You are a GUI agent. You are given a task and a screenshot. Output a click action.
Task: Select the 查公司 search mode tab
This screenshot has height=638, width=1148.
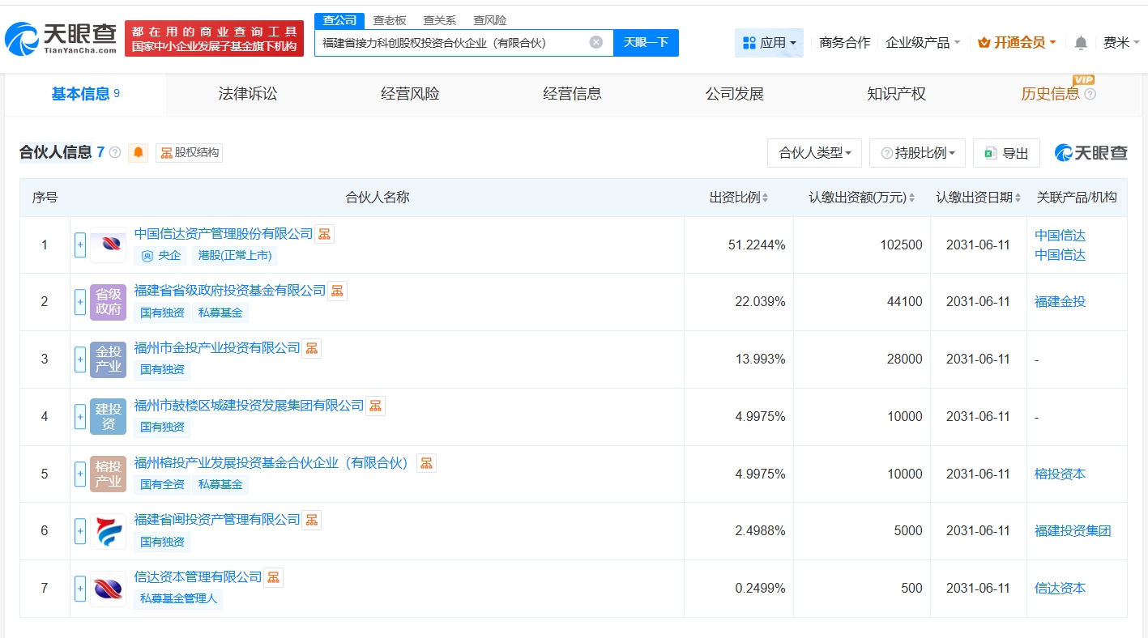[339, 20]
